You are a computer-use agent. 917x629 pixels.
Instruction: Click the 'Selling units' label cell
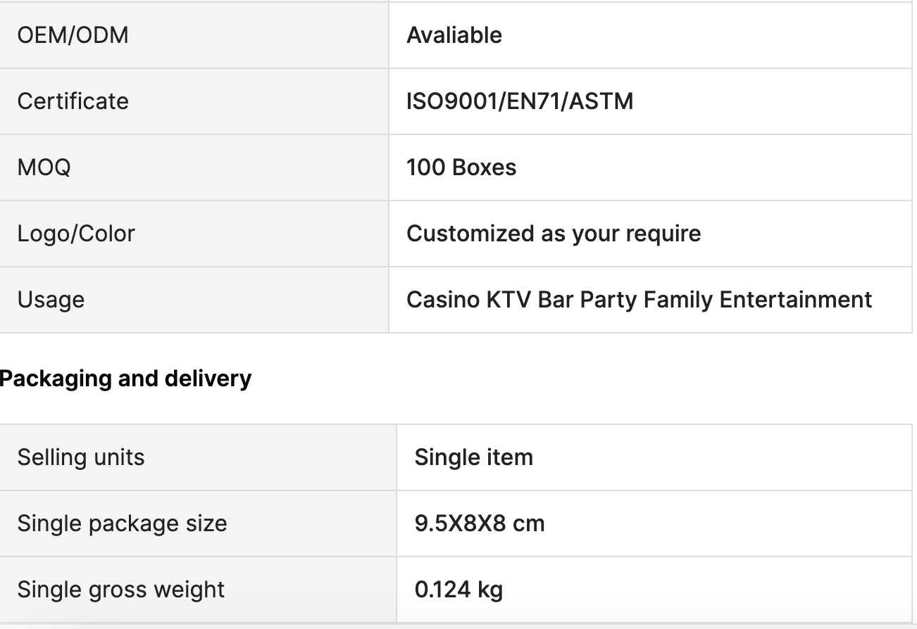(81, 457)
